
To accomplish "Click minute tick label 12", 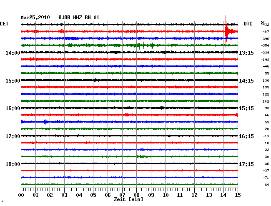I will click(x=194, y=195).
